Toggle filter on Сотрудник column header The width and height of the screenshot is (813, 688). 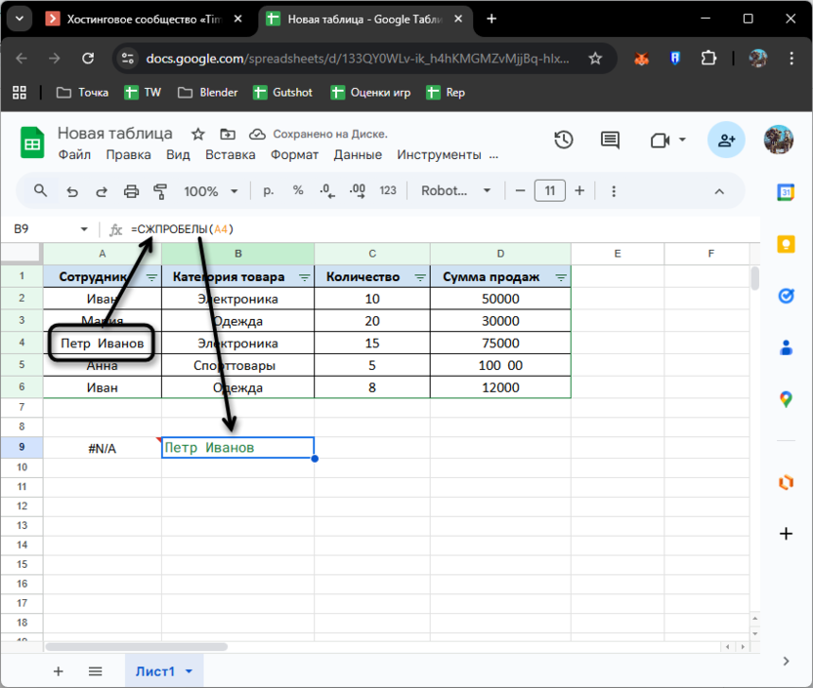[151, 277]
